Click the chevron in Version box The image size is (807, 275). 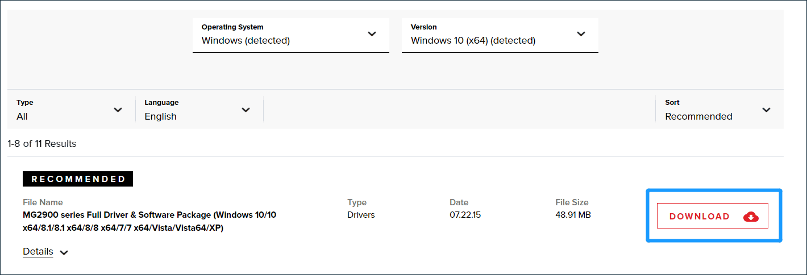tap(581, 34)
